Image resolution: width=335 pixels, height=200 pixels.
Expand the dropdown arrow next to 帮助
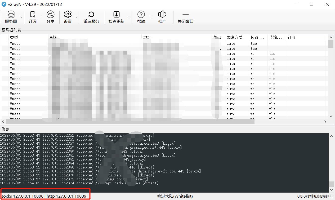pos(151,17)
